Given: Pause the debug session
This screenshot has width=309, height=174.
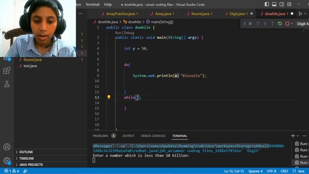Looking at the screenshot, I should click(x=250, y=24).
